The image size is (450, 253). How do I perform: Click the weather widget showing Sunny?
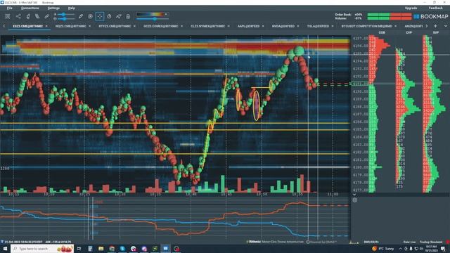tap(383, 249)
